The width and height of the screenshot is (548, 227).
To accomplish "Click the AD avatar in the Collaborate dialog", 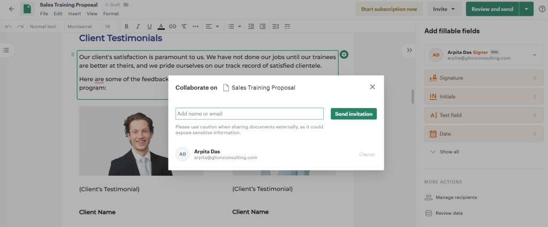I will click(182, 154).
